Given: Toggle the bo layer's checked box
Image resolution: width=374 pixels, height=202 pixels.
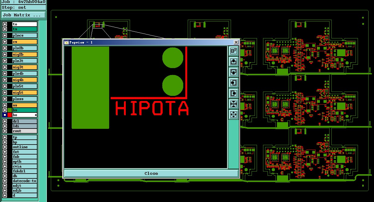Looking at the screenshot, I should 5,115.
